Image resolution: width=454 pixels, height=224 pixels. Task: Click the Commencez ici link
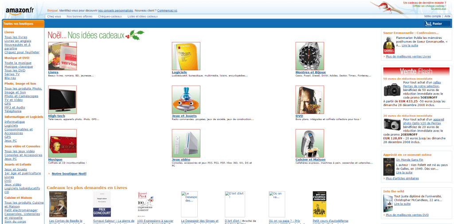click(167, 11)
